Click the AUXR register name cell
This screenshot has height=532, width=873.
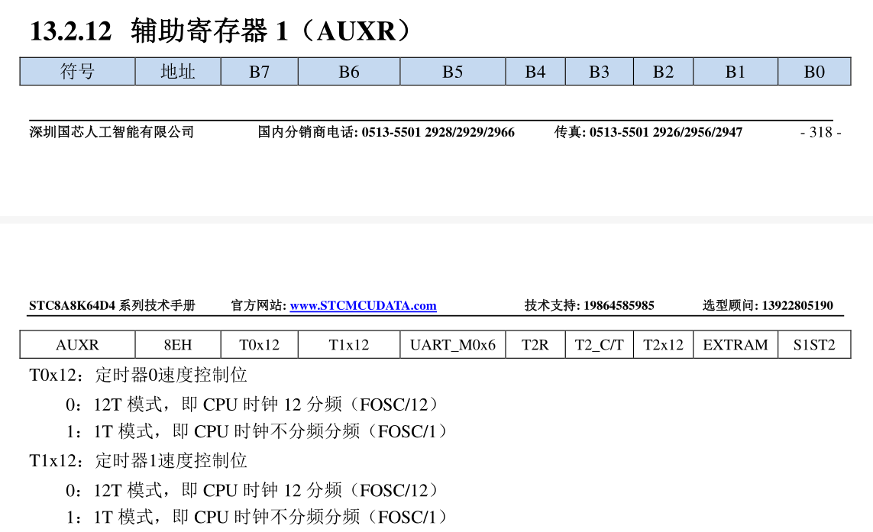tap(77, 345)
